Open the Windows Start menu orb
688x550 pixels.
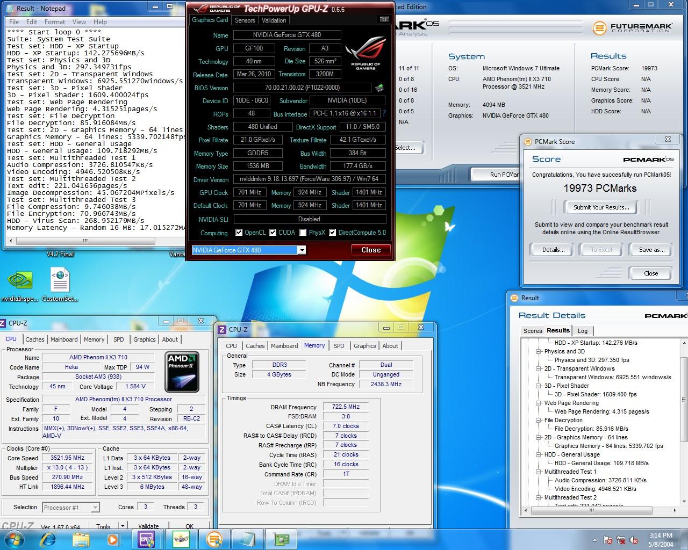point(14,539)
